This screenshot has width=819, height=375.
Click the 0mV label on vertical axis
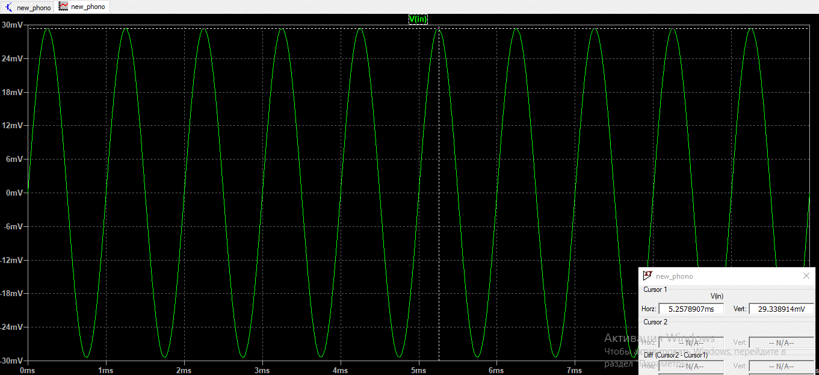(x=14, y=193)
